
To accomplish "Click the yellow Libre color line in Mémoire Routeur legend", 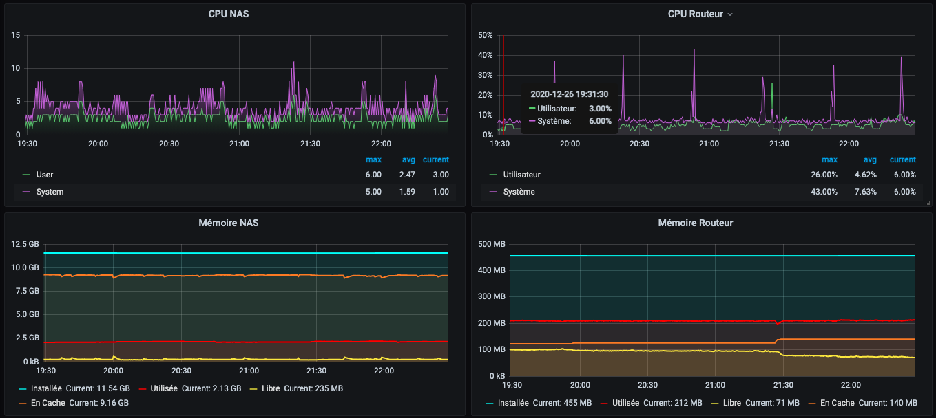I will click(716, 403).
